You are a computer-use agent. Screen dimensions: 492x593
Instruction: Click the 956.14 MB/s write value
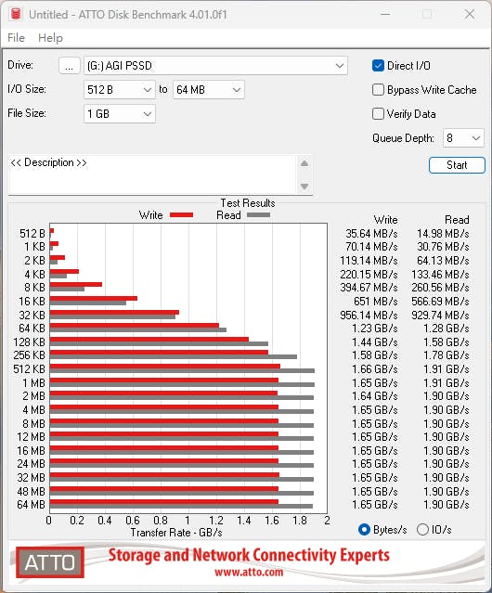(369, 315)
